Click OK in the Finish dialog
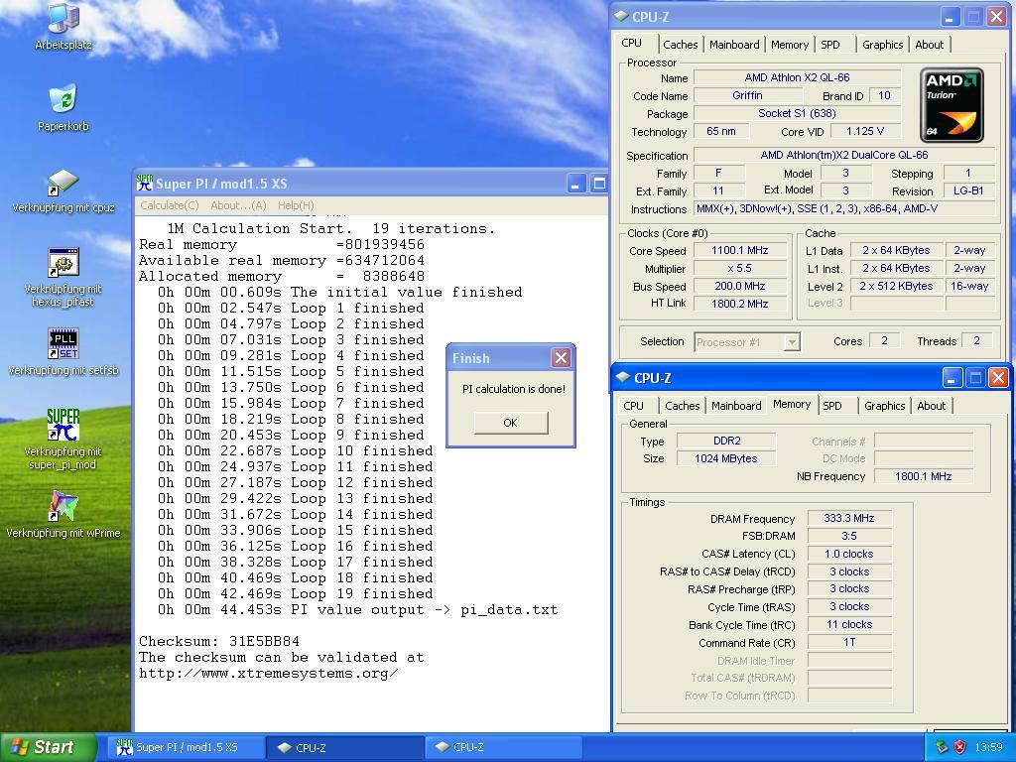Image resolution: width=1016 pixels, height=762 pixels. pyautogui.click(x=511, y=423)
